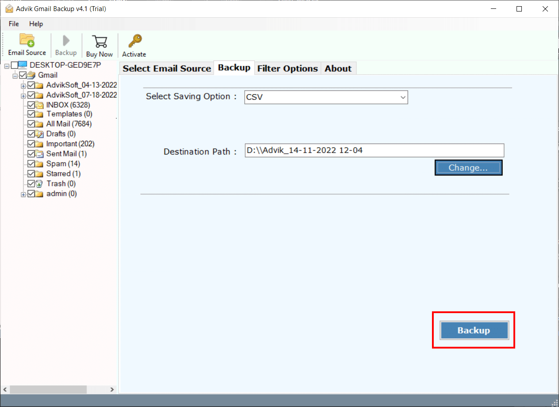Viewport: 559px width, 407px height.
Task: Click the INBOX envelope folder icon
Action: click(39, 105)
